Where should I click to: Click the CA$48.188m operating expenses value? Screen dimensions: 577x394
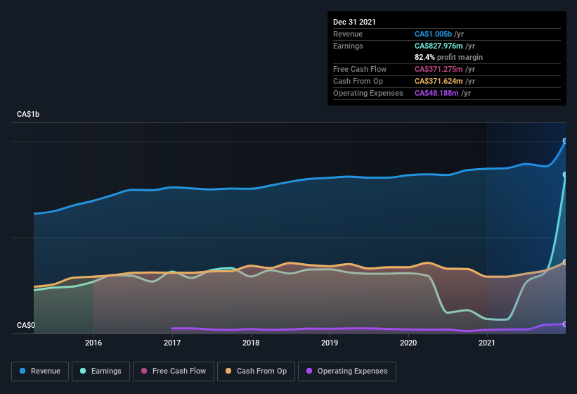(x=436, y=93)
